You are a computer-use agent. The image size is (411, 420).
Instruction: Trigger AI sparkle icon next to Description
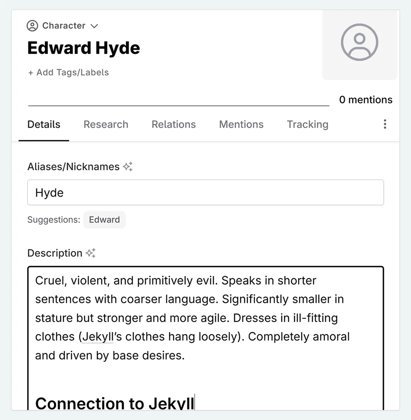point(91,252)
